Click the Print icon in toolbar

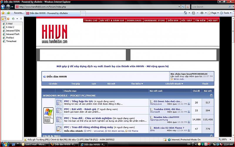click(202, 13)
